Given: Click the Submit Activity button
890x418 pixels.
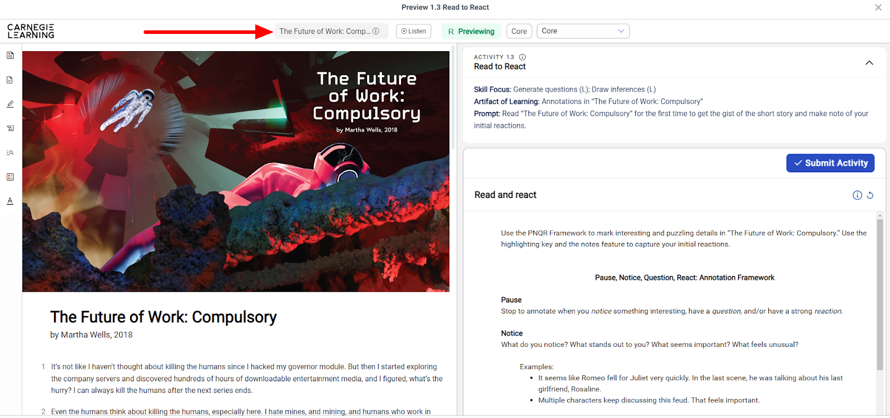Looking at the screenshot, I should 830,163.
